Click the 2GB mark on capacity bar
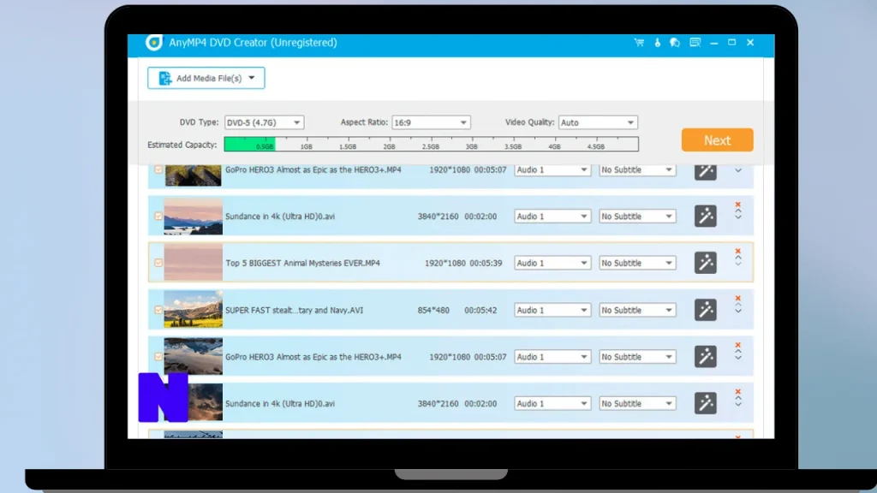 [390, 146]
